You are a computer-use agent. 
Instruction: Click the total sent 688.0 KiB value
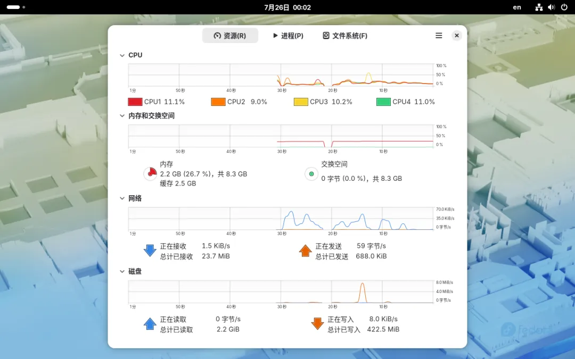(x=371, y=256)
